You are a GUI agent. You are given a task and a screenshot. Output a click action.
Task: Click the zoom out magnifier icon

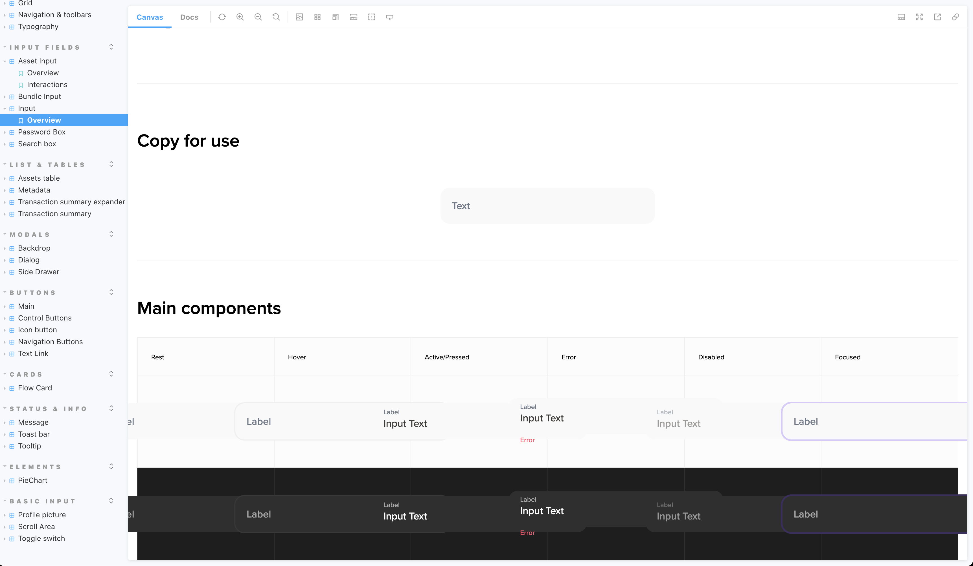258,17
